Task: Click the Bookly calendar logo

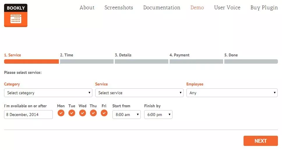Action: pos(16,15)
